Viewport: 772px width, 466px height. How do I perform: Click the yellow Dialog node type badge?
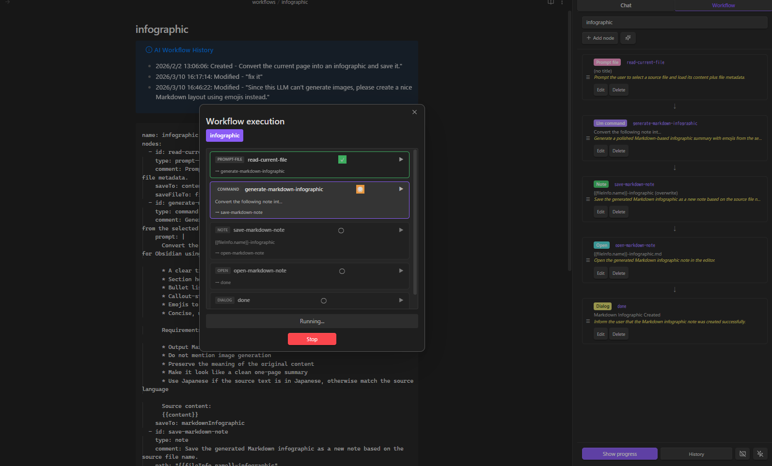pos(602,306)
